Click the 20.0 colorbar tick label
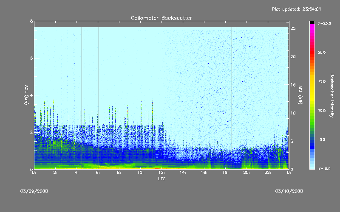 [322, 52]
